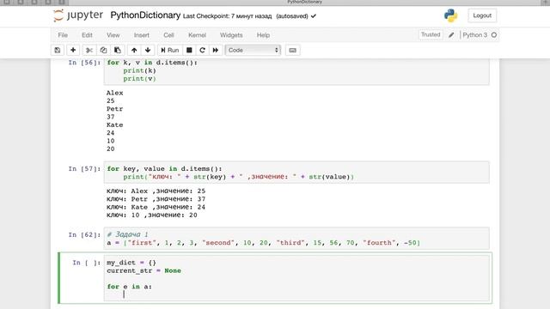Open the Help menu
Viewport: 550px width, 309px height.
click(x=263, y=35)
